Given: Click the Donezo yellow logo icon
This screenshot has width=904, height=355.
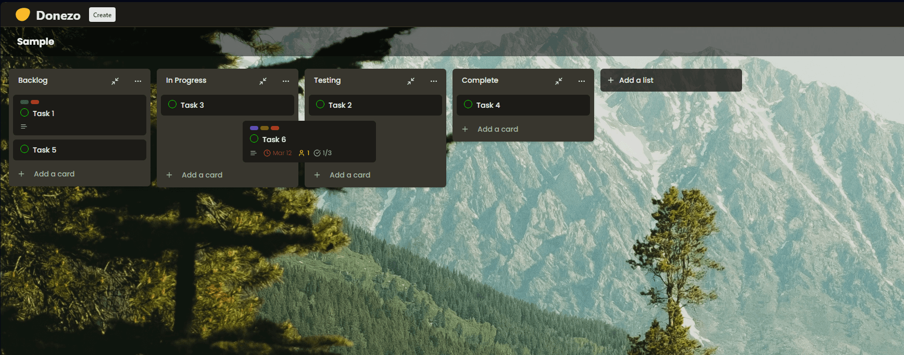Looking at the screenshot, I should pos(22,15).
